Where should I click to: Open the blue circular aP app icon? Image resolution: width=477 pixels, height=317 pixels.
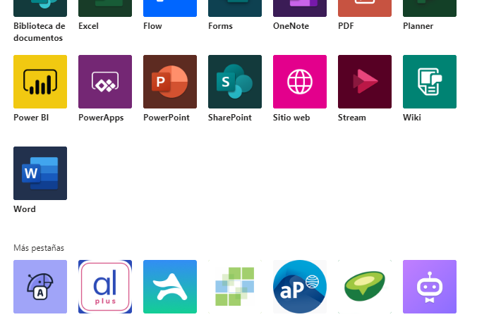point(300,287)
